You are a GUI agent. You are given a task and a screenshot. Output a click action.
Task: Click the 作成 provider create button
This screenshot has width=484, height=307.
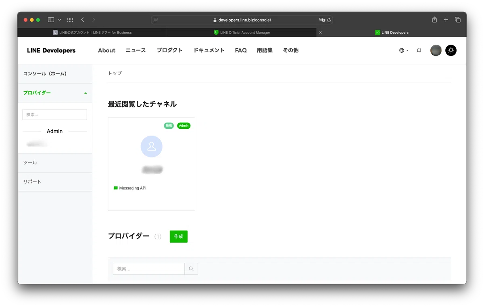(179, 237)
